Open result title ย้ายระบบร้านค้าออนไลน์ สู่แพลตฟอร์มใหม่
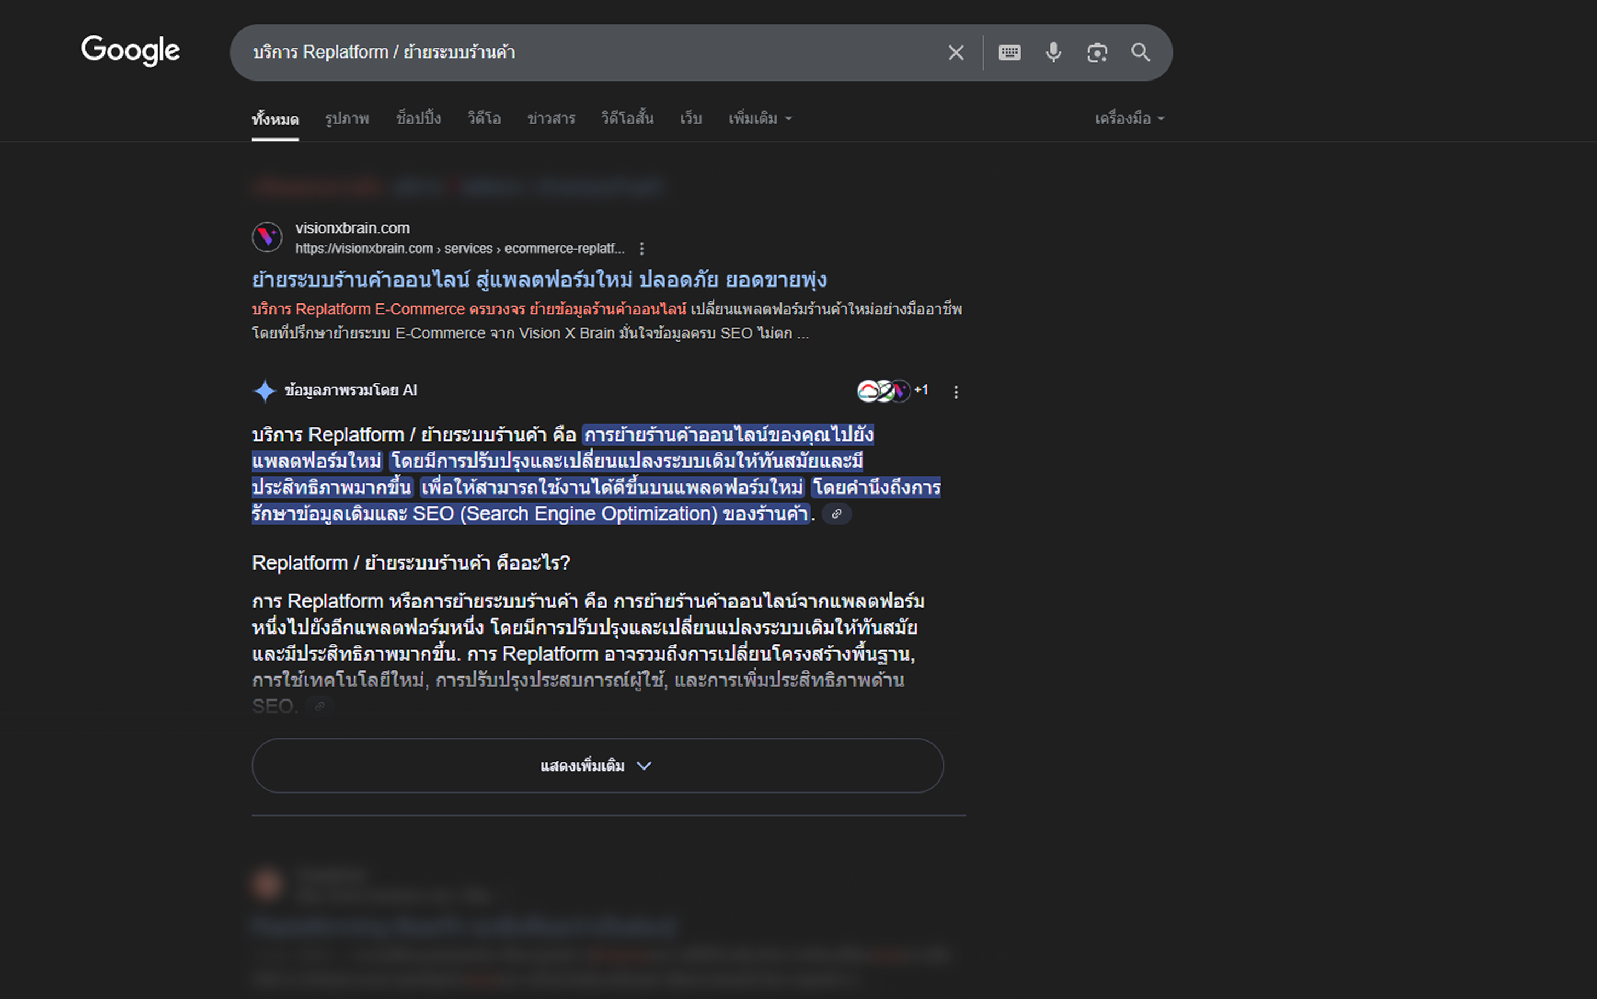This screenshot has height=999, width=1597. [x=539, y=280]
